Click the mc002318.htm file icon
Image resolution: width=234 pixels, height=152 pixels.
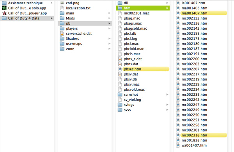click(178, 135)
